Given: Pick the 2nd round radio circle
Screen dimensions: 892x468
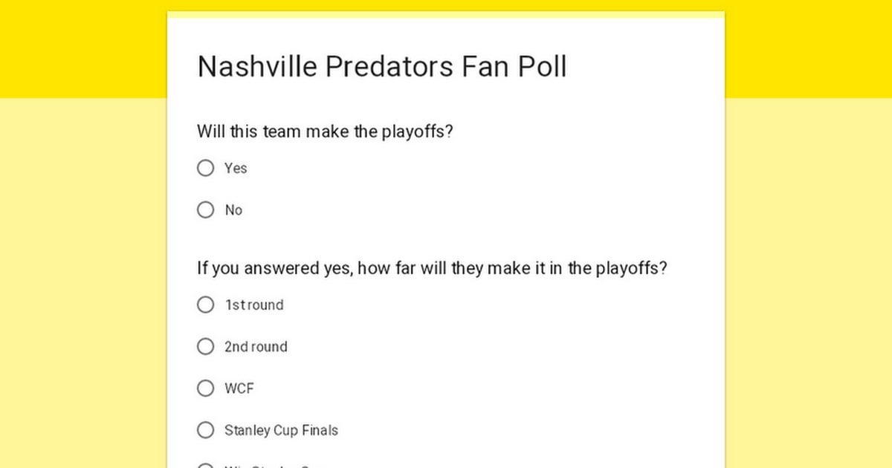Looking at the screenshot, I should [206, 346].
